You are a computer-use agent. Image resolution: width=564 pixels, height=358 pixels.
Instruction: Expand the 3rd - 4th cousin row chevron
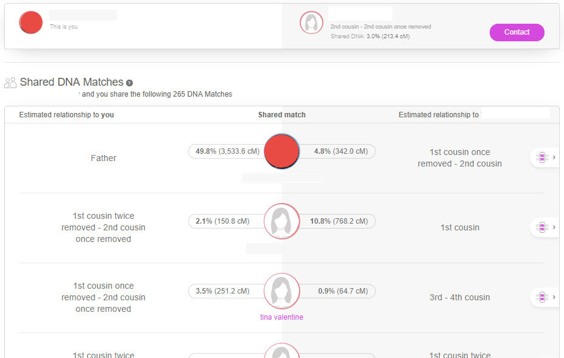click(554, 297)
